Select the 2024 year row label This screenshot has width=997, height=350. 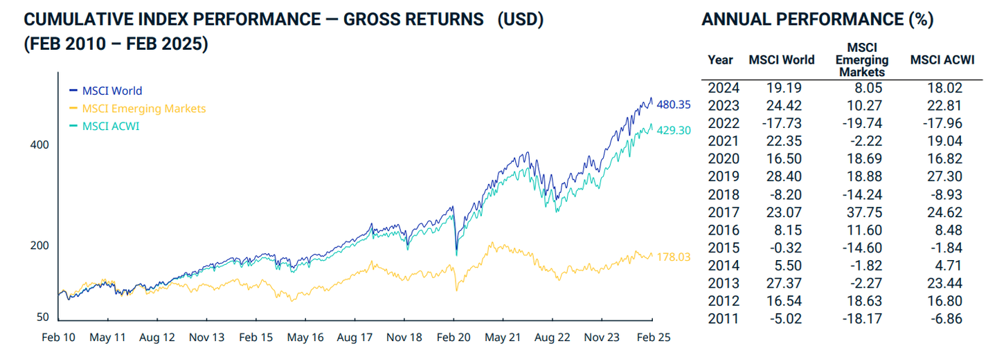point(724,88)
